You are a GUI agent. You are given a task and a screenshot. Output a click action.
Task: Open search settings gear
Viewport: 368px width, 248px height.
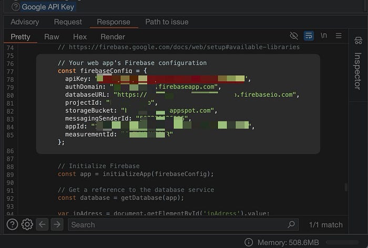[27, 224]
